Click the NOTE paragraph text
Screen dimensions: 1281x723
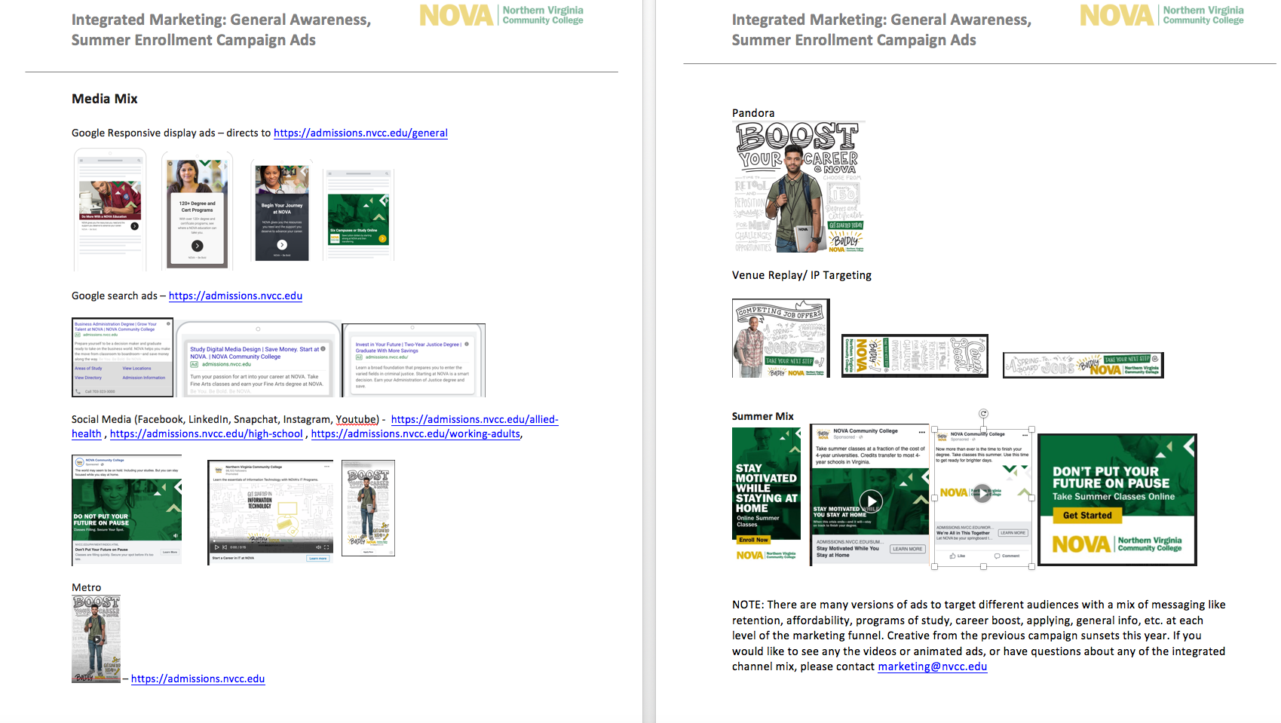[979, 636]
